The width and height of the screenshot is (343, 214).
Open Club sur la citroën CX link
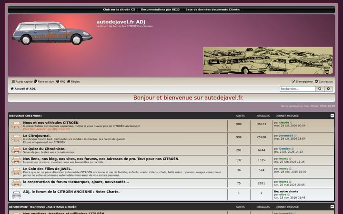tap(119, 10)
